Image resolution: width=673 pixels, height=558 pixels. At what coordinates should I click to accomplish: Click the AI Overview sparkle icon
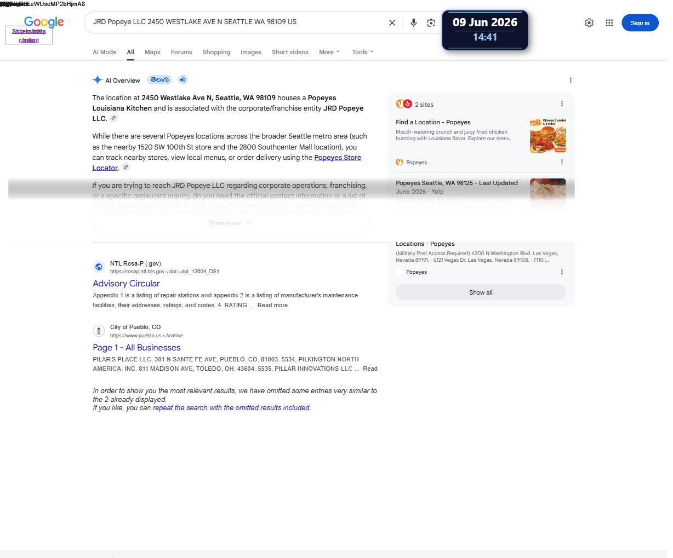98,80
